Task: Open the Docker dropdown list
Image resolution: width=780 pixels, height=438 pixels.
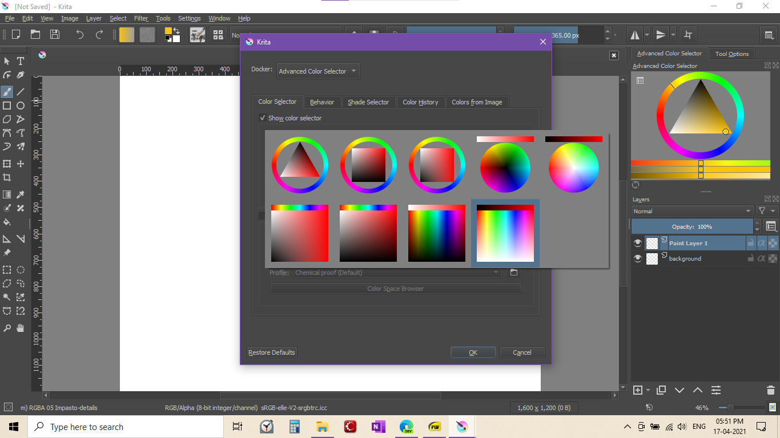Action: click(318, 71)
